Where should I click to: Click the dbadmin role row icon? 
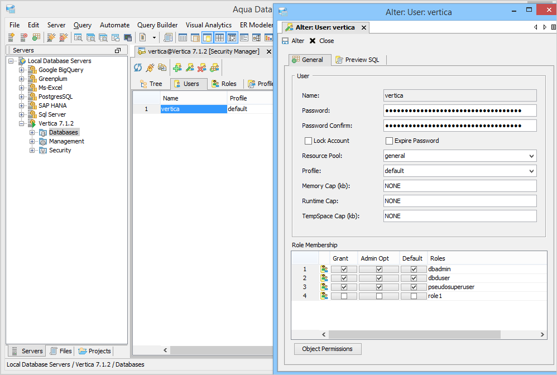pos(324,269)
